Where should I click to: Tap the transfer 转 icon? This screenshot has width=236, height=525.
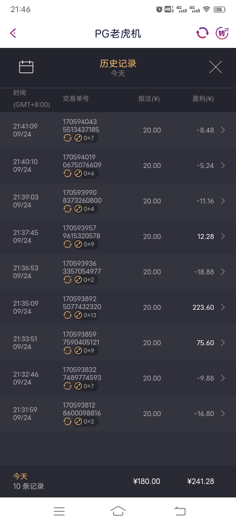click(222, 33)
